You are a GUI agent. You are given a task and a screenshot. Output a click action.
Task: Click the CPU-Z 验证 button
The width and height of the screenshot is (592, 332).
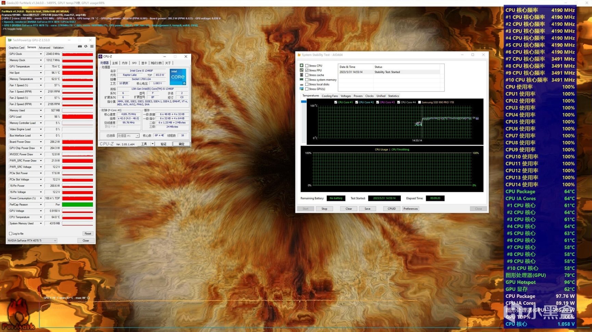(x=163, y=144)
